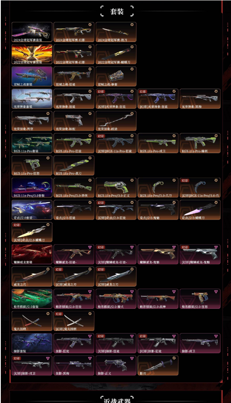Open the red 耀鳞威龙套装 bundle thumbnail
The height and width of the screenshot is (403, 231).
(32, 254)
